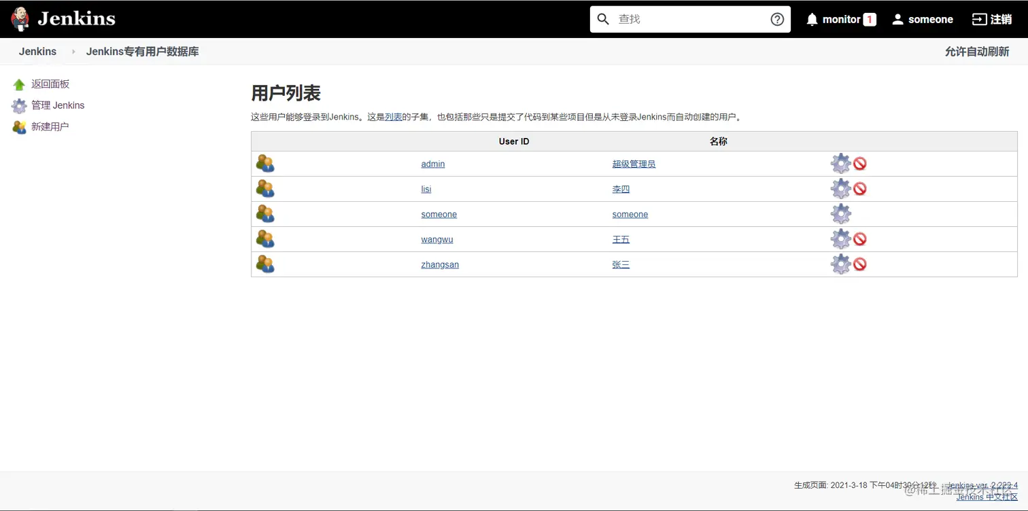This screenshot has width=1028, height=511.
Task: Click user avatar icon in wangwu row
Action: click(265, 239)
